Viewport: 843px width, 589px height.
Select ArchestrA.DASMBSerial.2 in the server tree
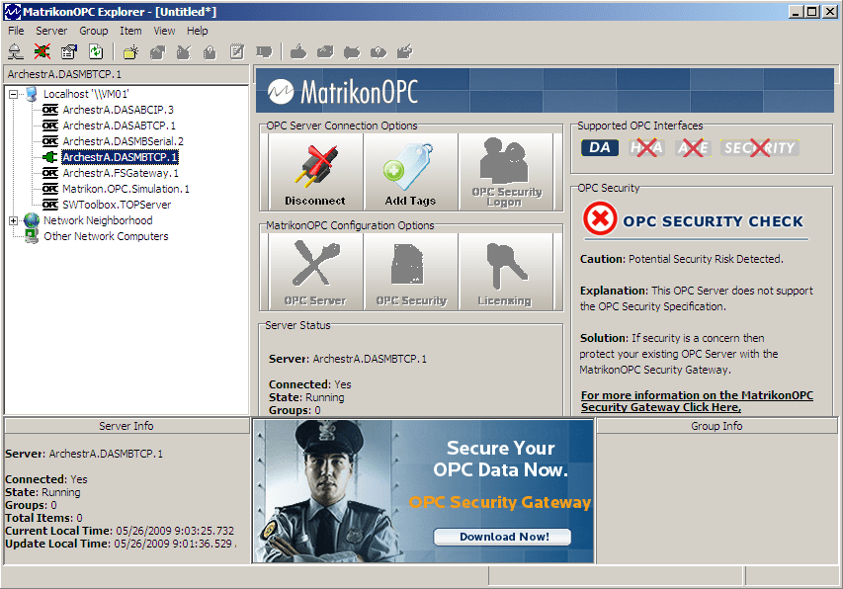pyautogui.click(x=124, y=141)
